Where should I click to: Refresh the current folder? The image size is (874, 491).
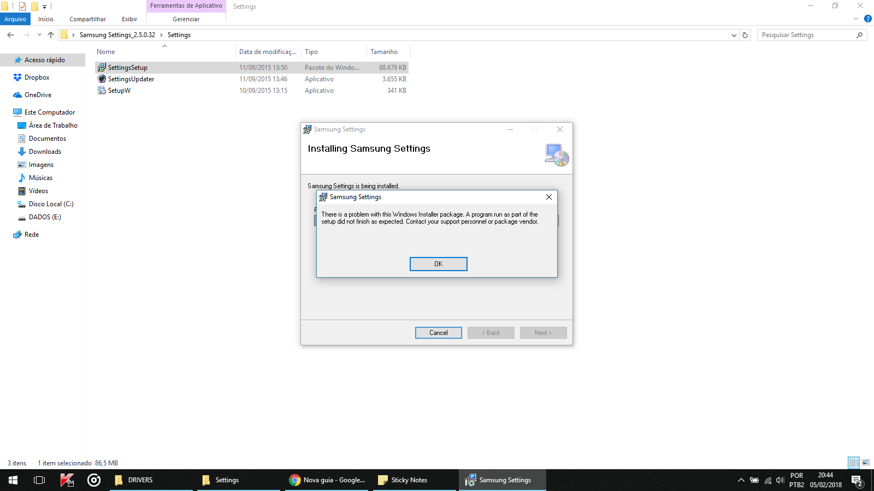click(x=745, y=35)
